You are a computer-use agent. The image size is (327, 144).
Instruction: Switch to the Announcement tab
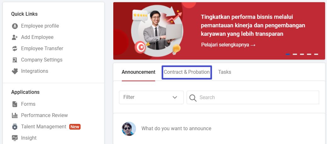(x=138, y=72)
